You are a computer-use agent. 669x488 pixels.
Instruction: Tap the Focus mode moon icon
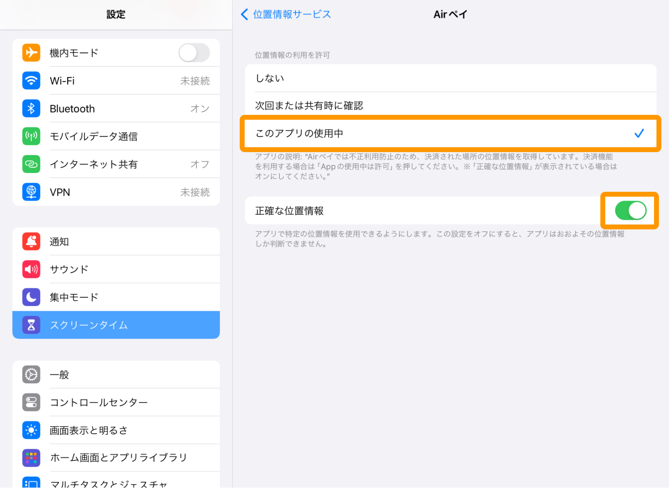point(31,297)
